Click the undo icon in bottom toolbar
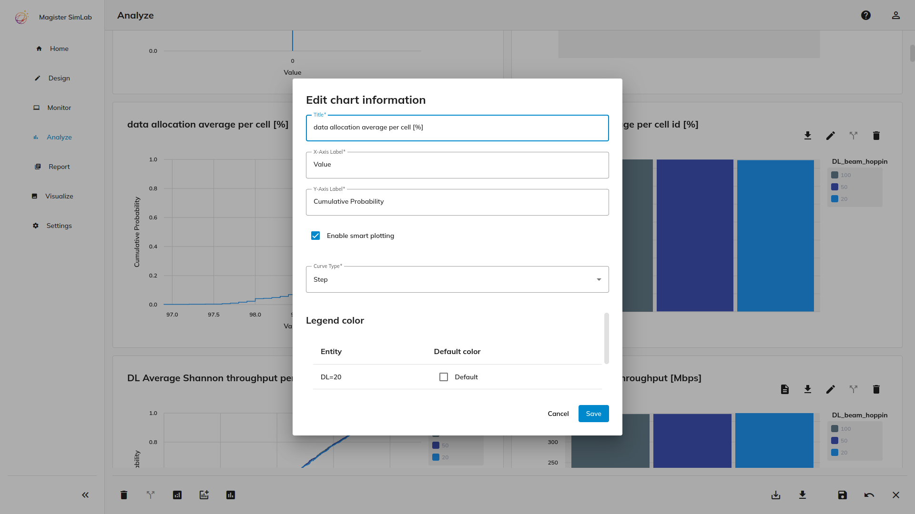The width and height of the screenshot is (915, 514). [x=869, y=495]
